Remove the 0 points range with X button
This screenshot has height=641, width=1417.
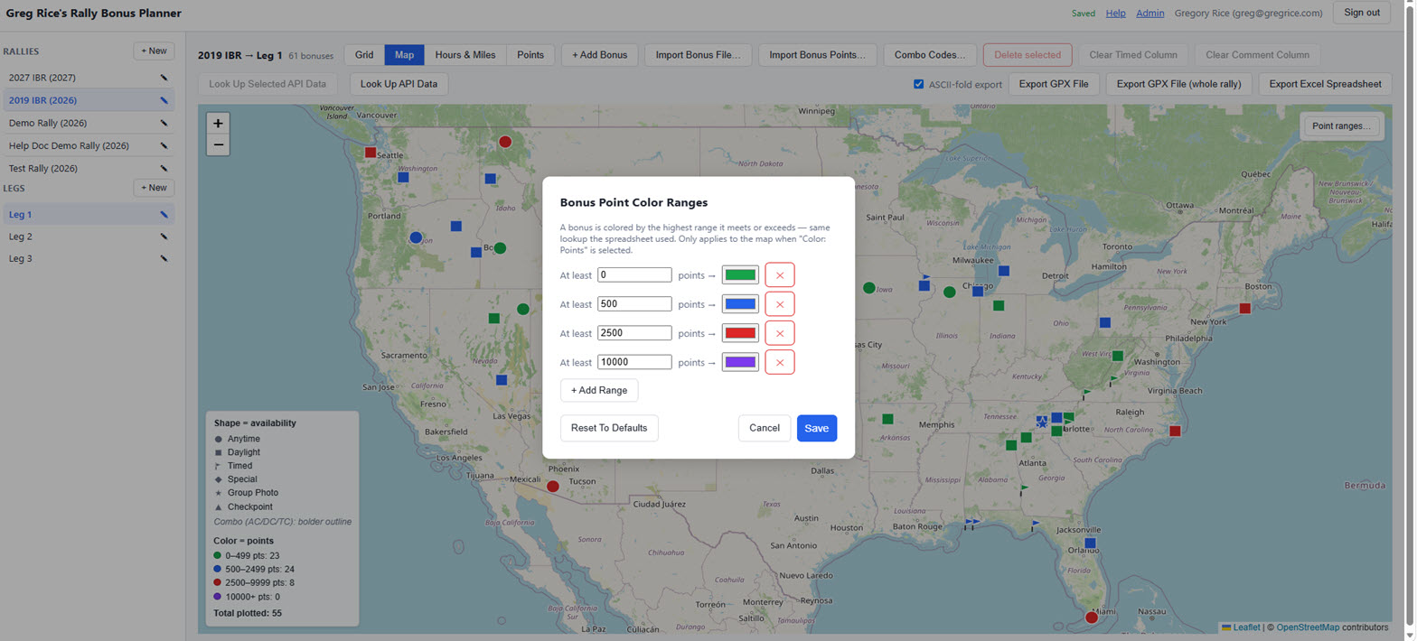(780, 275)
